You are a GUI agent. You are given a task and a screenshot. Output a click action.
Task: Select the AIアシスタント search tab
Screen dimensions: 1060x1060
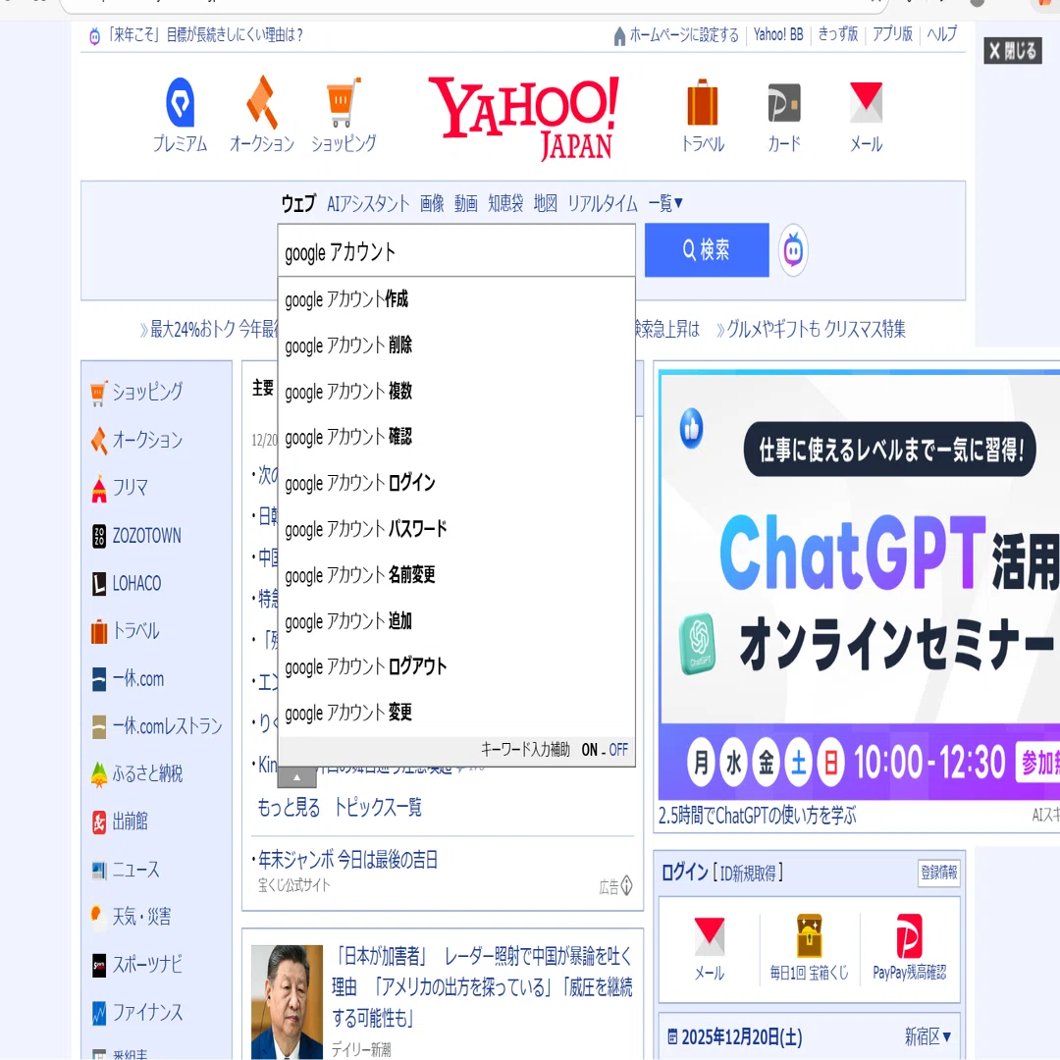click(368, 203)
